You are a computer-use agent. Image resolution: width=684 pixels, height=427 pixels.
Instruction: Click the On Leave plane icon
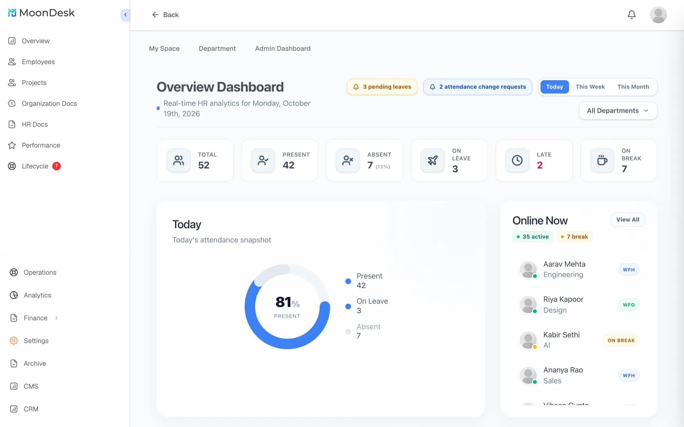click(x=433, y=160)
